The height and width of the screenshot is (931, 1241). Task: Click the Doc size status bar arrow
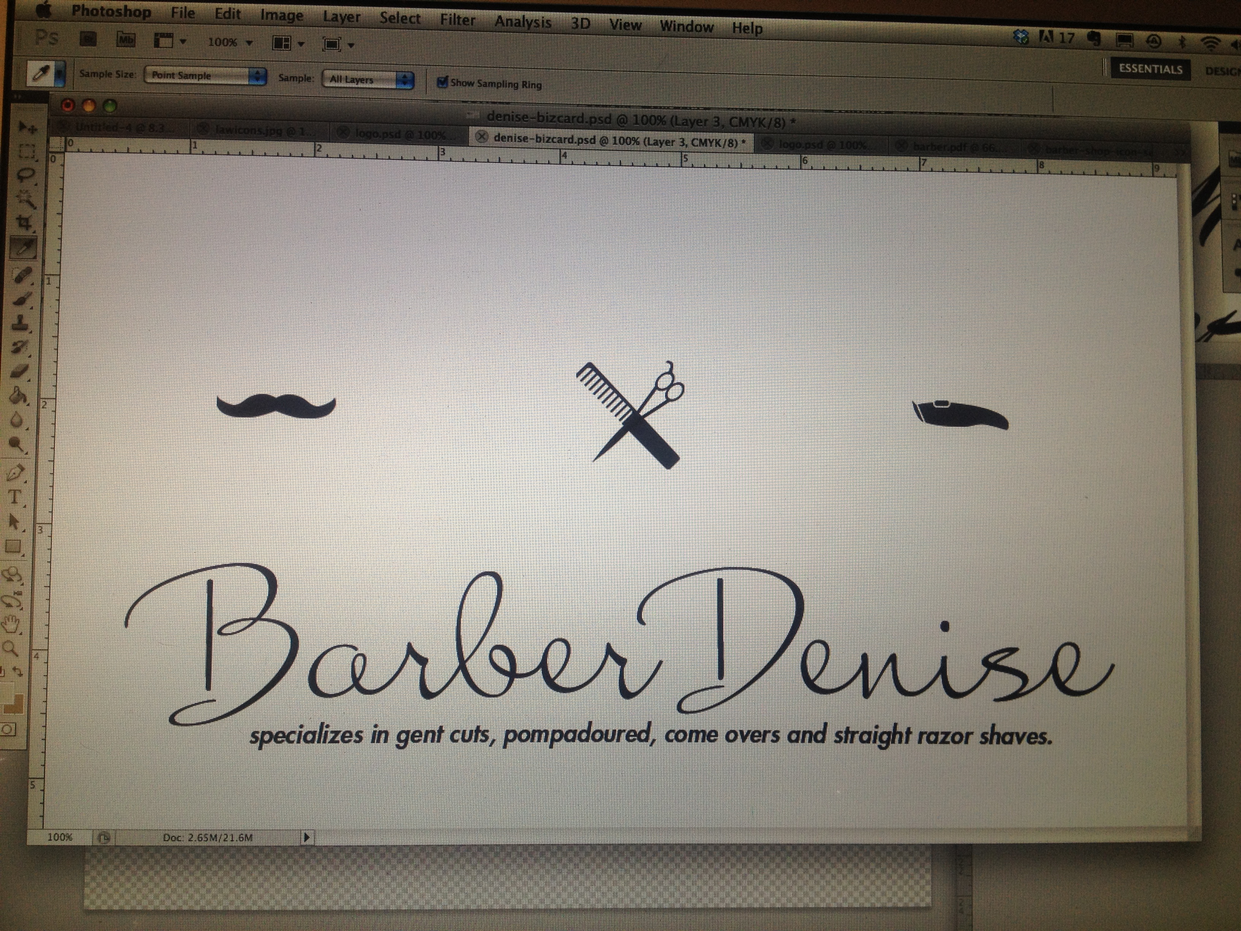click(306, 838)
